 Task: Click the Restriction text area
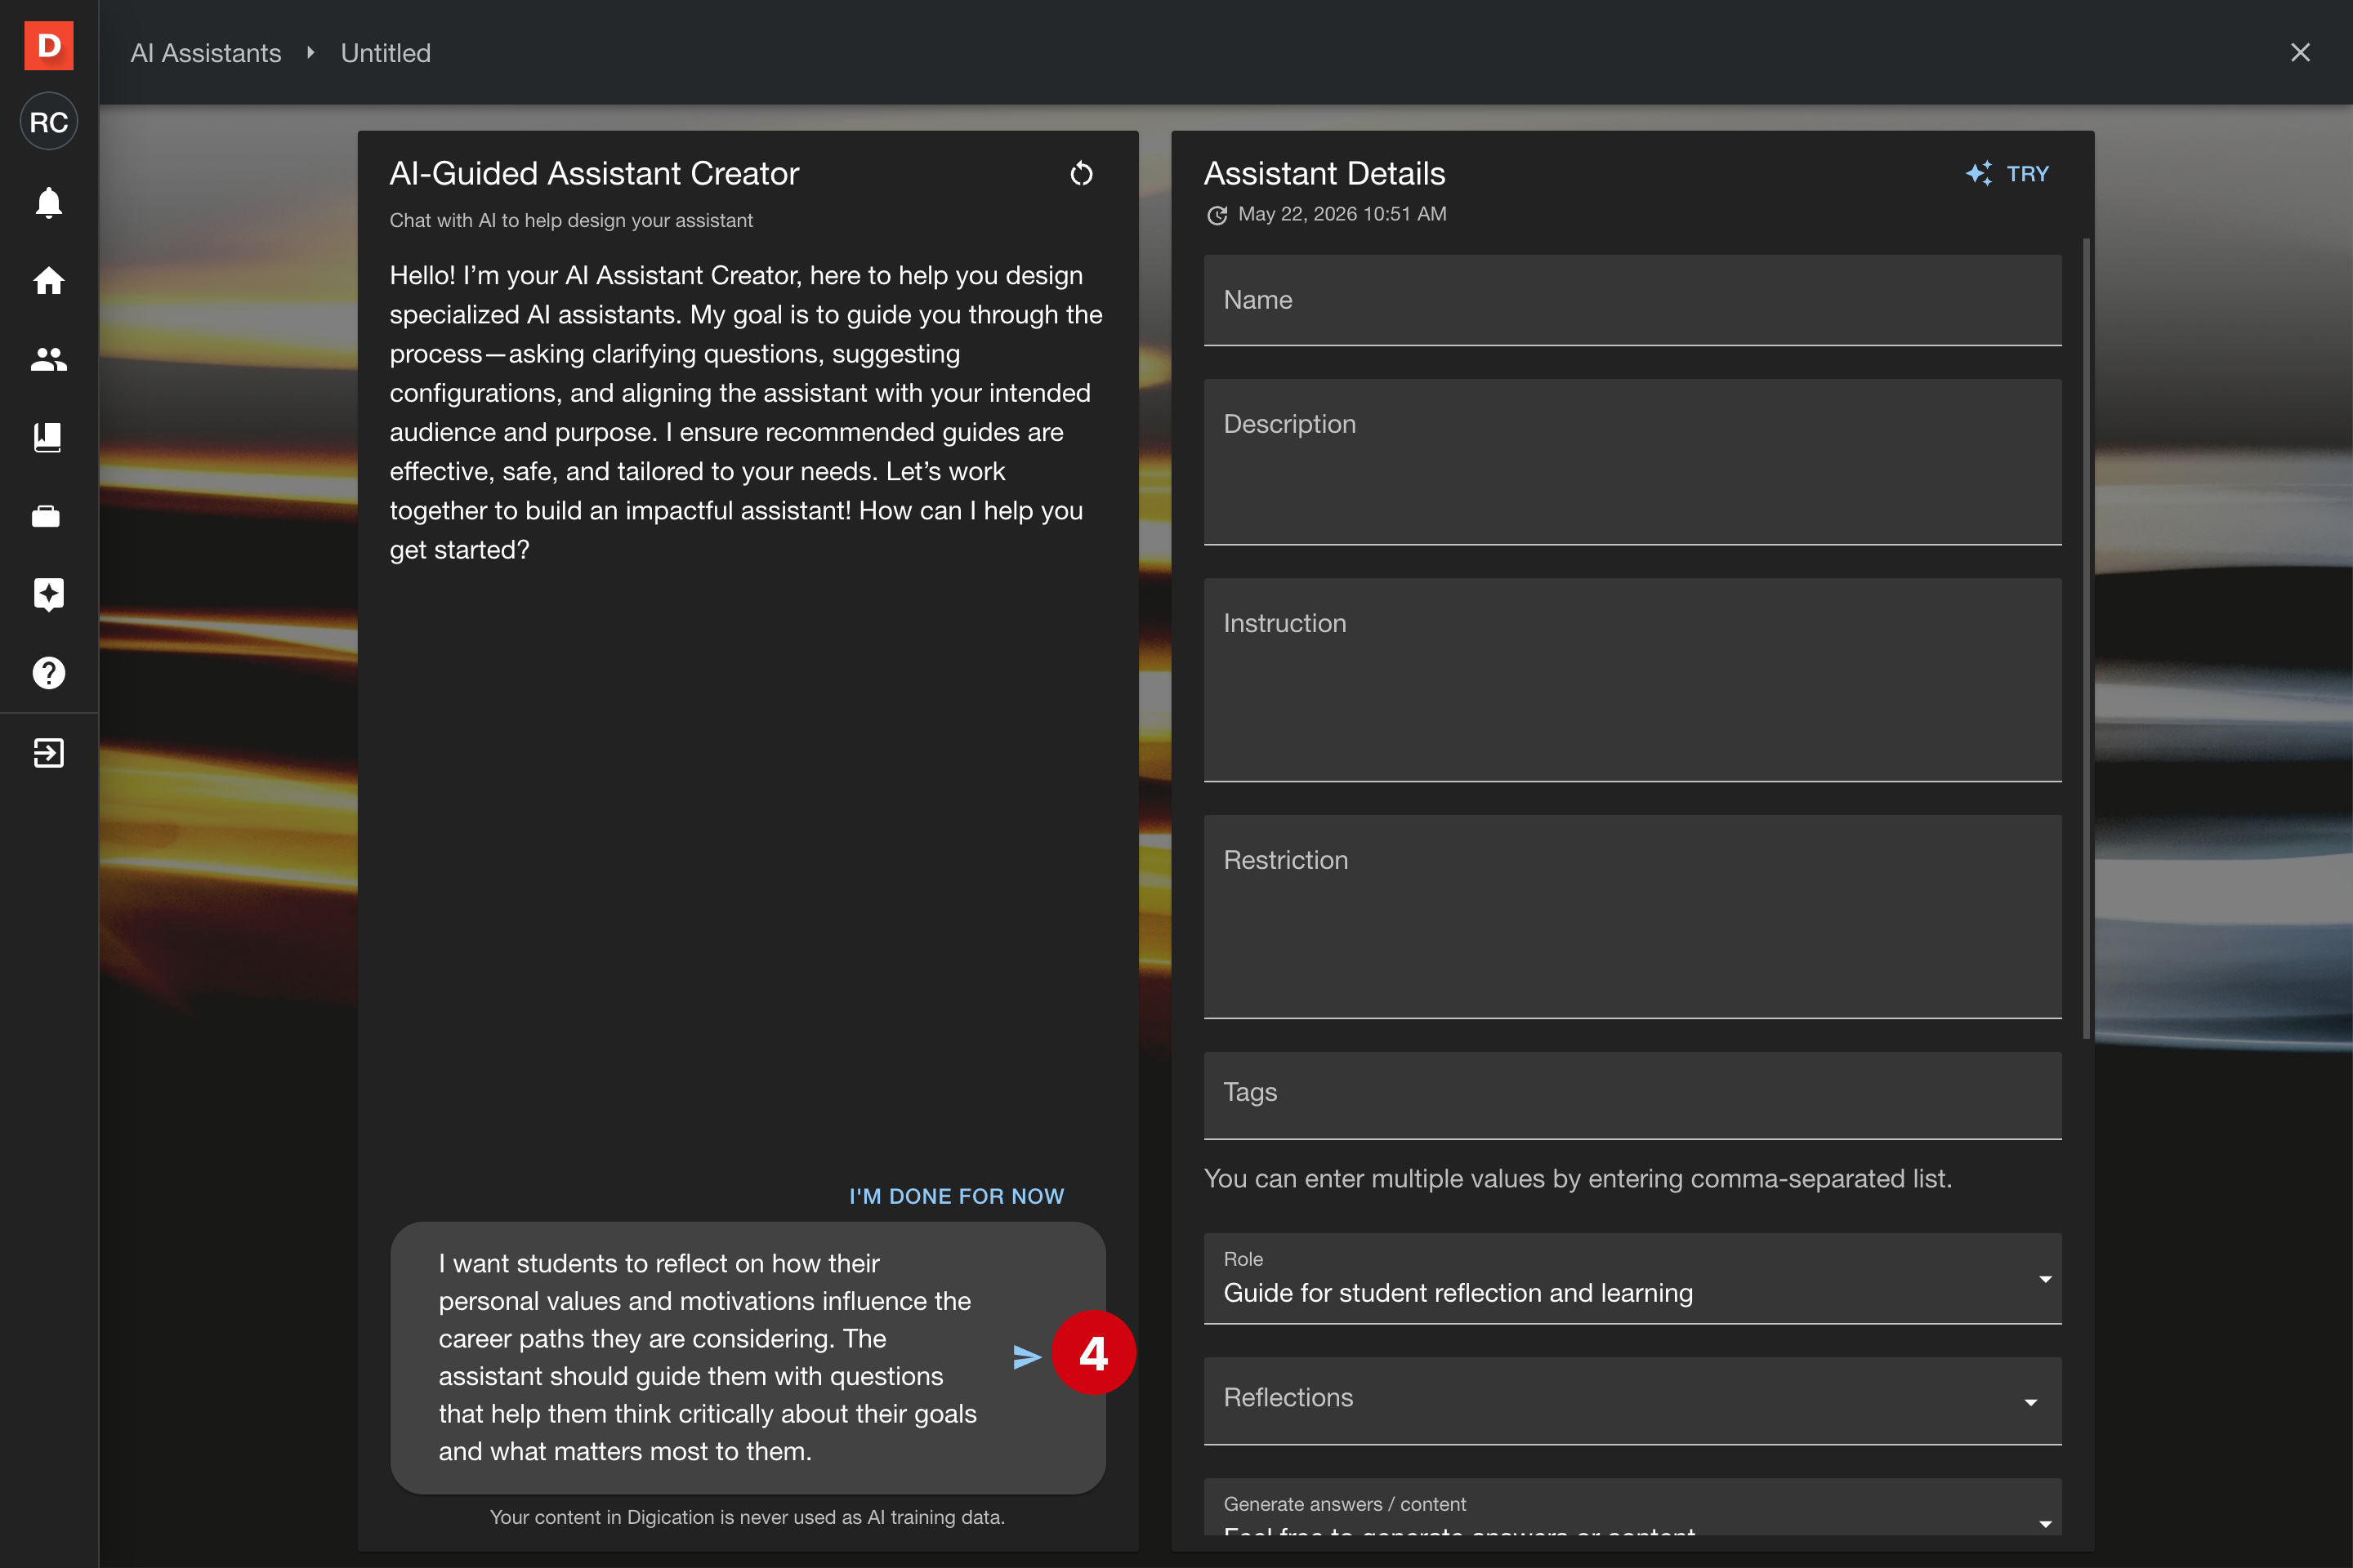pos(1632,917)
